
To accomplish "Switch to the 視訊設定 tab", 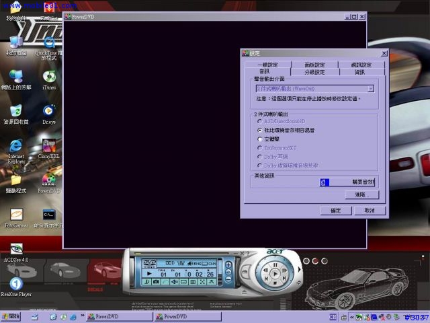I will 361,65.
